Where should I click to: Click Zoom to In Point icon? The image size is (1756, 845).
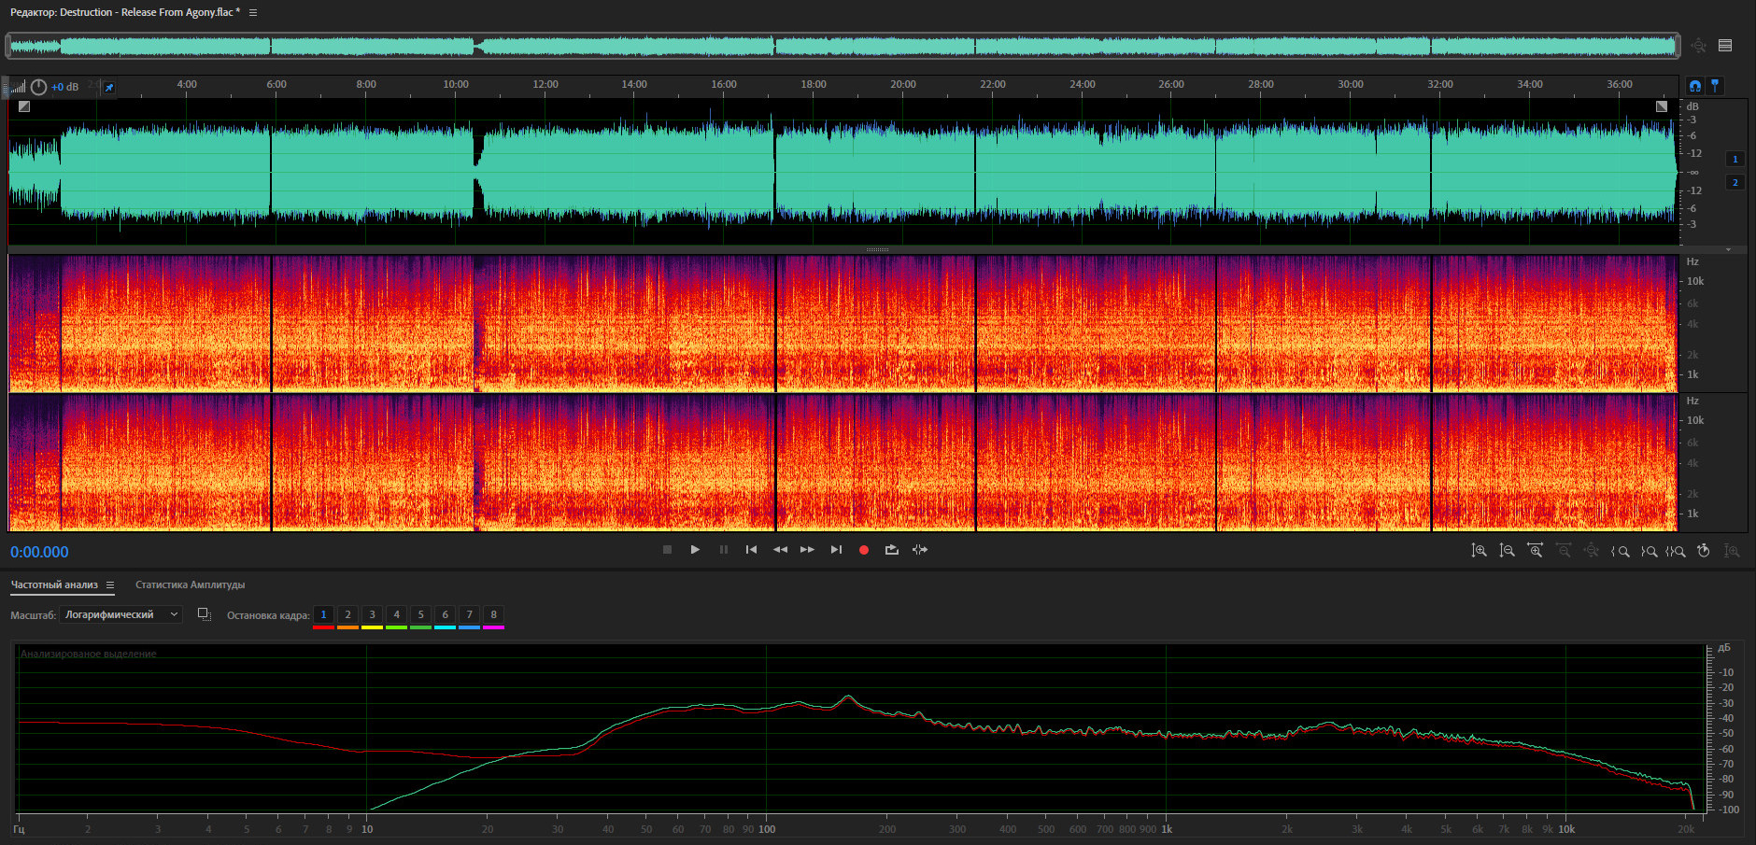tap(1620, 551)
